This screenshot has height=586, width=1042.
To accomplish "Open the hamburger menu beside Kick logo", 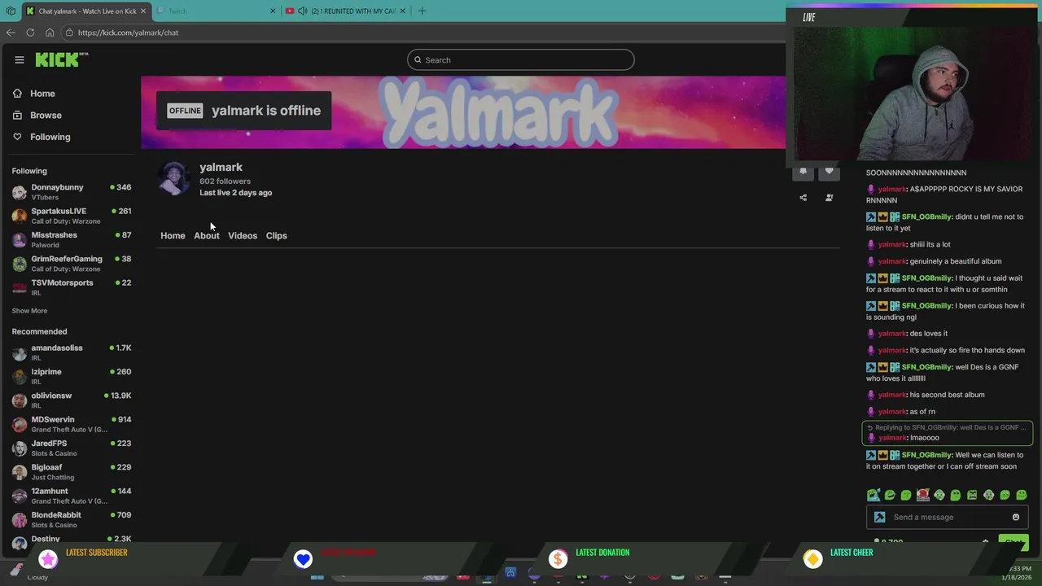I will pyautogui.click(x=19, y=59).
